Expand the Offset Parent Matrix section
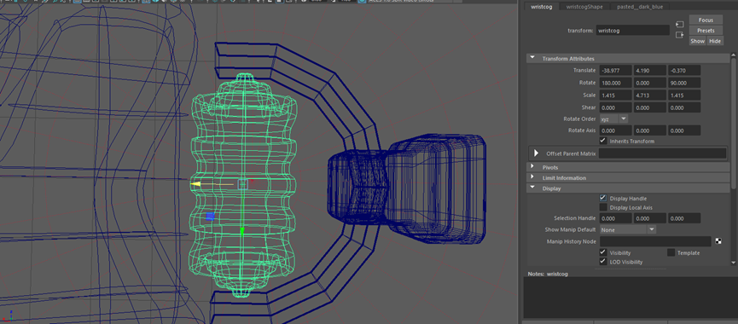This screenshot has height=324, width=738. 536,153
